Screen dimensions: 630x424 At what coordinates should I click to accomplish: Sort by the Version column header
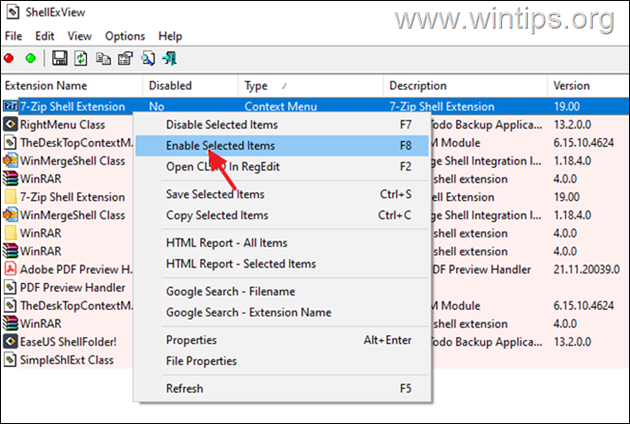pos(588,86)
